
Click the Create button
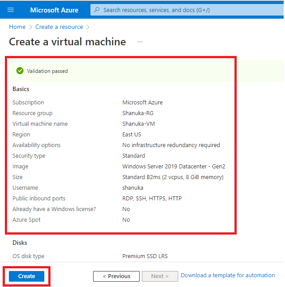[x=27, y=276]
